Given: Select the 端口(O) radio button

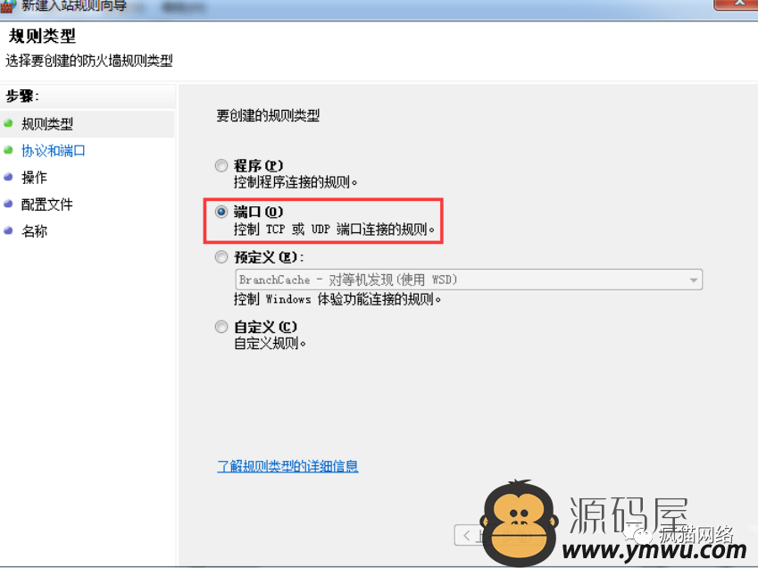Looking at the screenshot, I should 221,212.
